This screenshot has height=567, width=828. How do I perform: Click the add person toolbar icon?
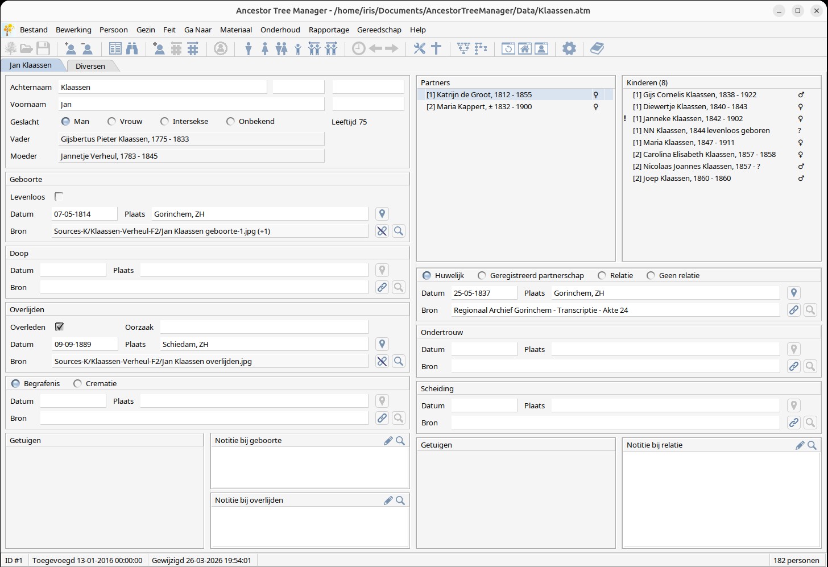coord(70,49)
